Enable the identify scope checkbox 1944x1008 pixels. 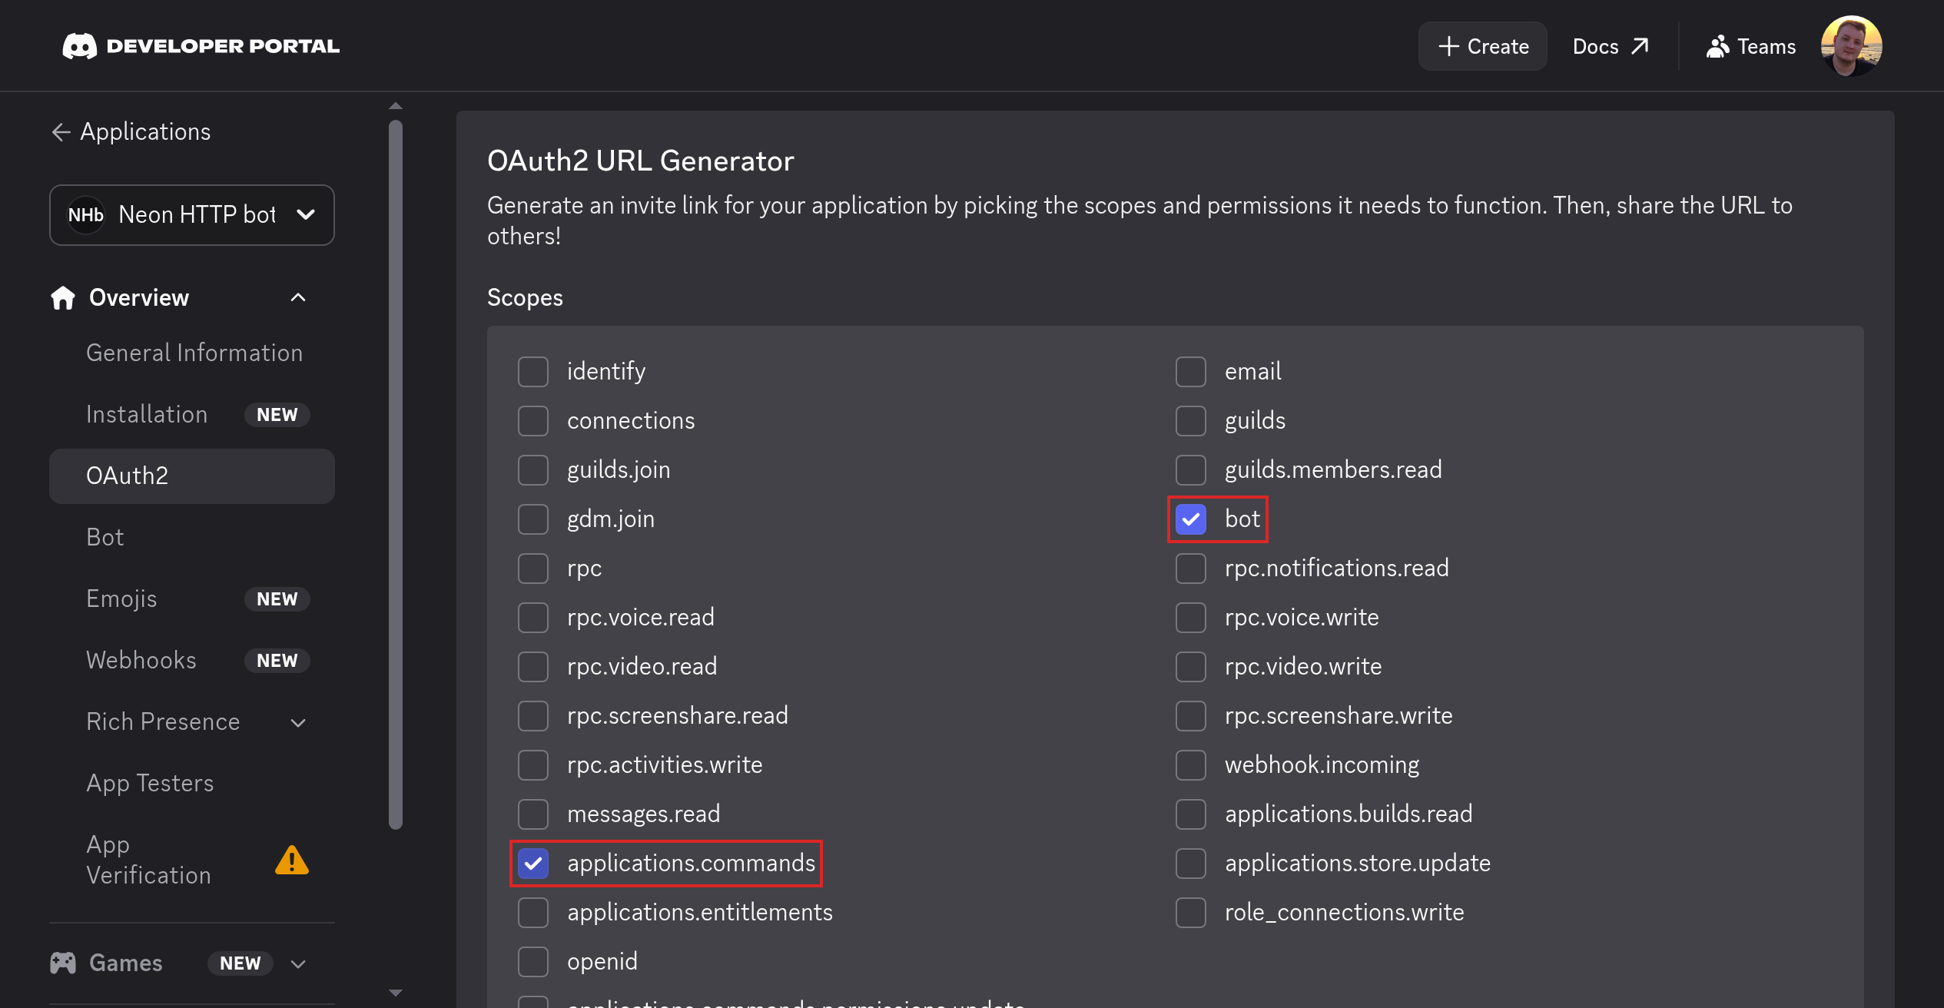coord(533,372)
